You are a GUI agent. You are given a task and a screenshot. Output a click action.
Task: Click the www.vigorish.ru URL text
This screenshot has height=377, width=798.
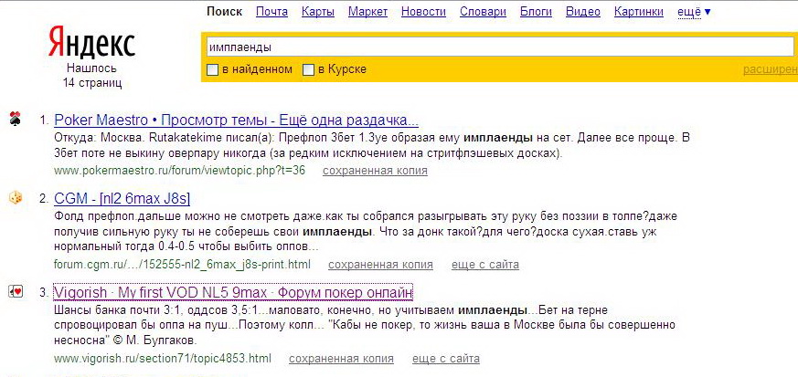[163, 359]
